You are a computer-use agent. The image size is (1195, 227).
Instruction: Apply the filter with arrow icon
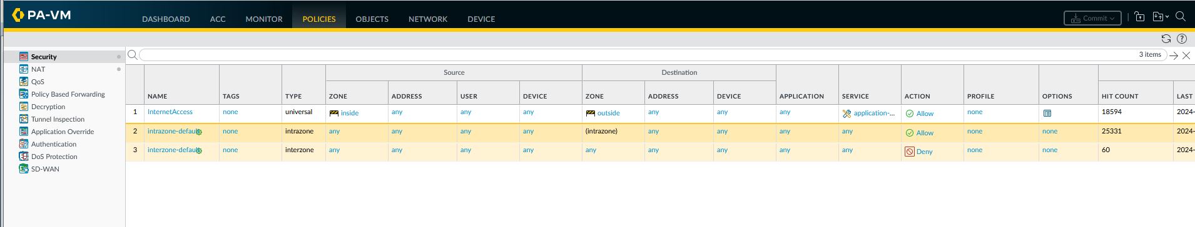1174,56
